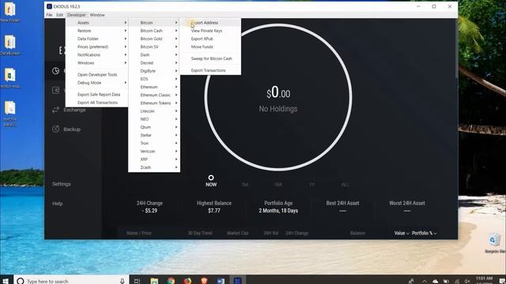Expand the Litecoin asset submenu

coord(154,111)
